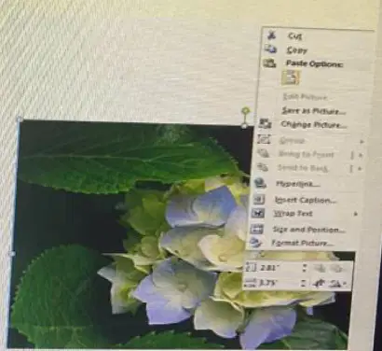382x351 pixels.
Task: Click the green rotation handle above picture
Action: click(x=246, y=111)
